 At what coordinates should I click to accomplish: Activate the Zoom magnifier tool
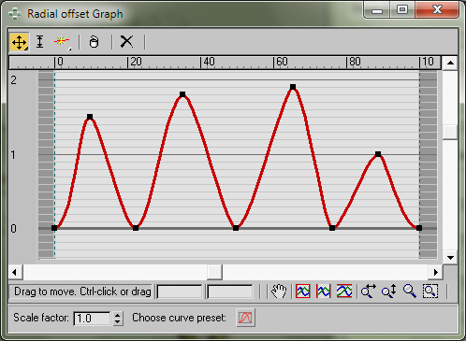click(410, 291)
